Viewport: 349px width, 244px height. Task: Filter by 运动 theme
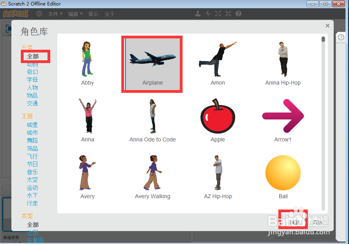33,188
